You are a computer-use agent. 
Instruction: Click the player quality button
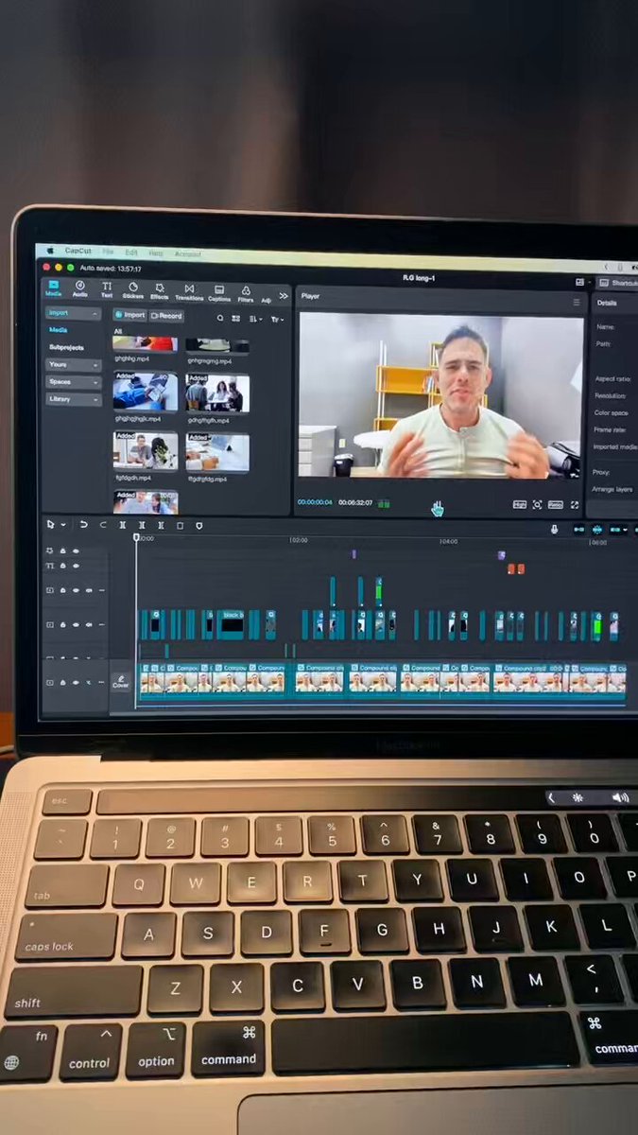click(519, 504)
